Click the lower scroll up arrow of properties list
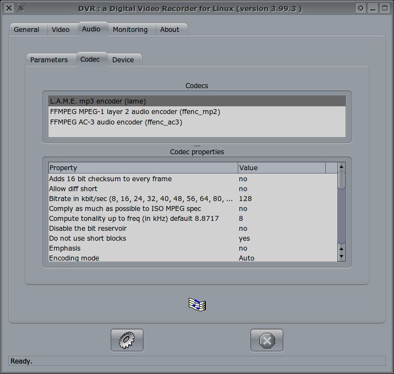 click(342, 249)
